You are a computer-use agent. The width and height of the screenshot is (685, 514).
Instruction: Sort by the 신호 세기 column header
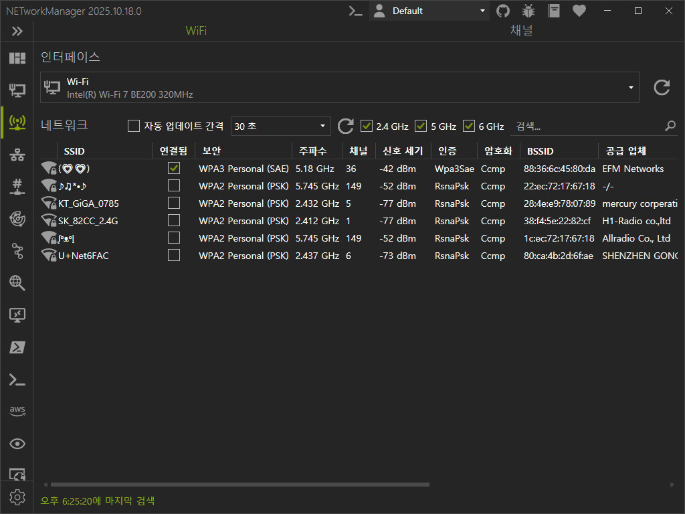pos(403,151)
